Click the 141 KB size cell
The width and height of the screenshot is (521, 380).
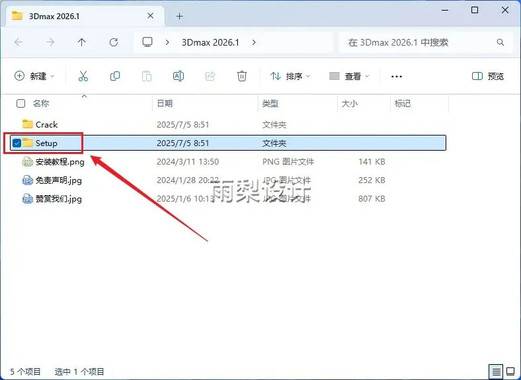tap(372, 162)
